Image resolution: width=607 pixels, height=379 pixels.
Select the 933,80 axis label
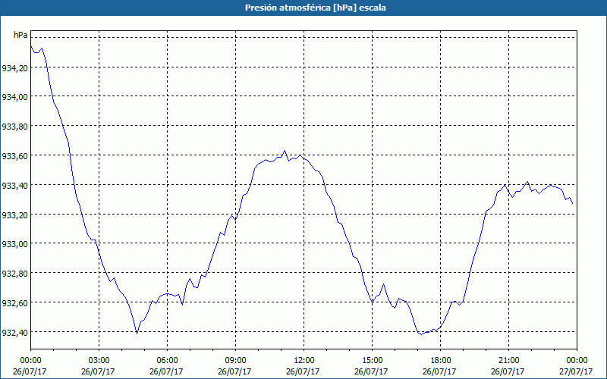point(14,127)
